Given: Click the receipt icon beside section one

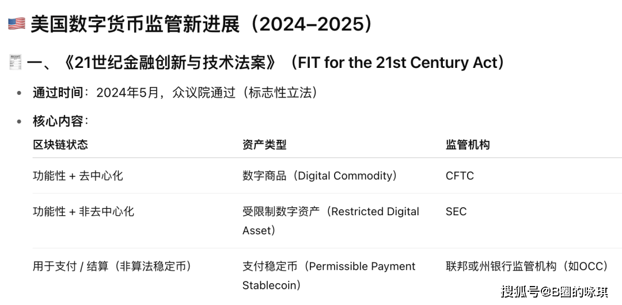Looking at the screenshot, I should [x=16, y=62].
